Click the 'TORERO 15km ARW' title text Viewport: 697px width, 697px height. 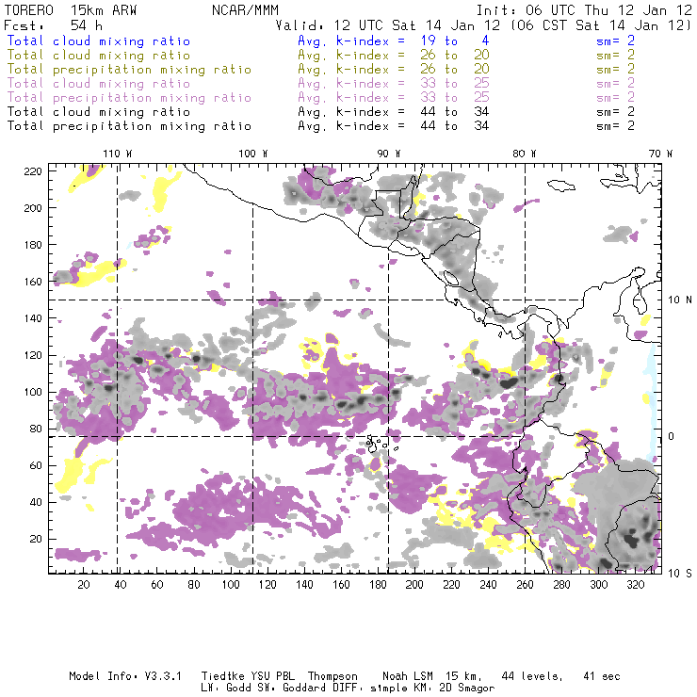pos(71,10)
